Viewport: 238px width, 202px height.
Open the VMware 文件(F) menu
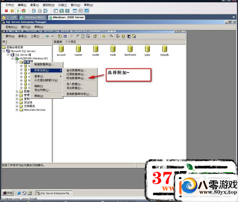10,5
